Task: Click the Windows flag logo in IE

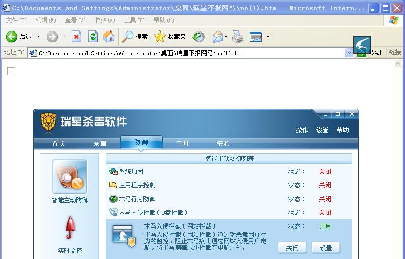Action: [x=393, y=20]
